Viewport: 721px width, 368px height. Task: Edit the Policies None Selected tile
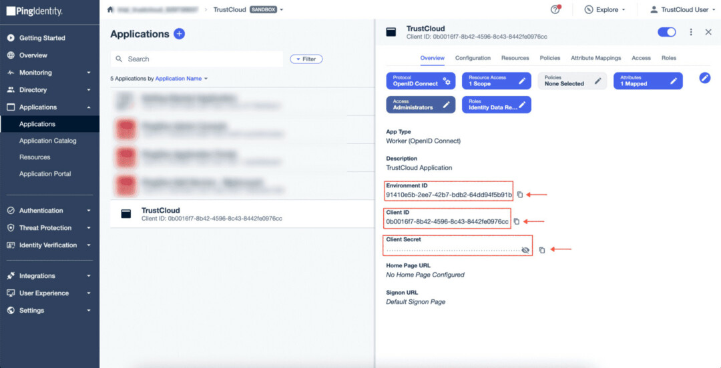[573, 81]
